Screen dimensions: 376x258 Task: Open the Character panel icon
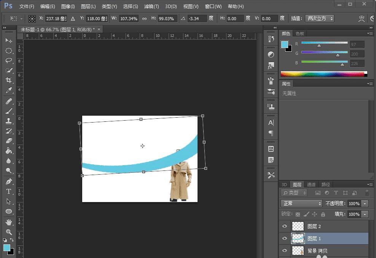pos(271,123)
